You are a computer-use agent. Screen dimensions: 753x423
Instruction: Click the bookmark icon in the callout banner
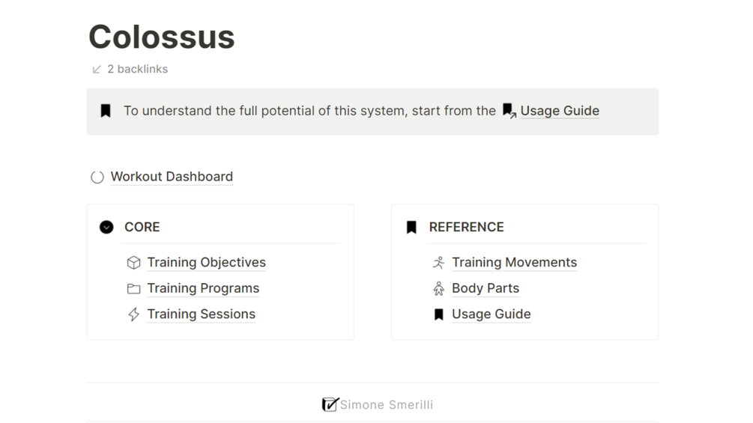(x=106, y=111)
